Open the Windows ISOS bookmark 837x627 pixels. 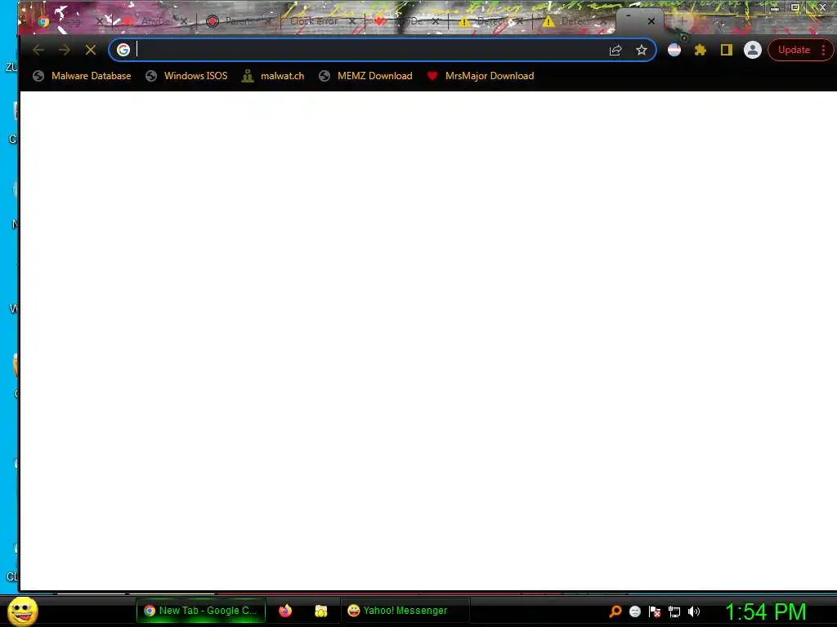pyautogui.click(x=186, y=76)
